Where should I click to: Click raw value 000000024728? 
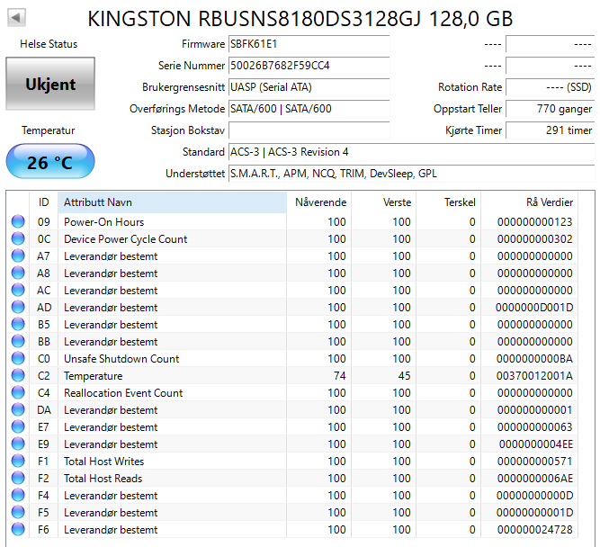click(x=535, y=530)
